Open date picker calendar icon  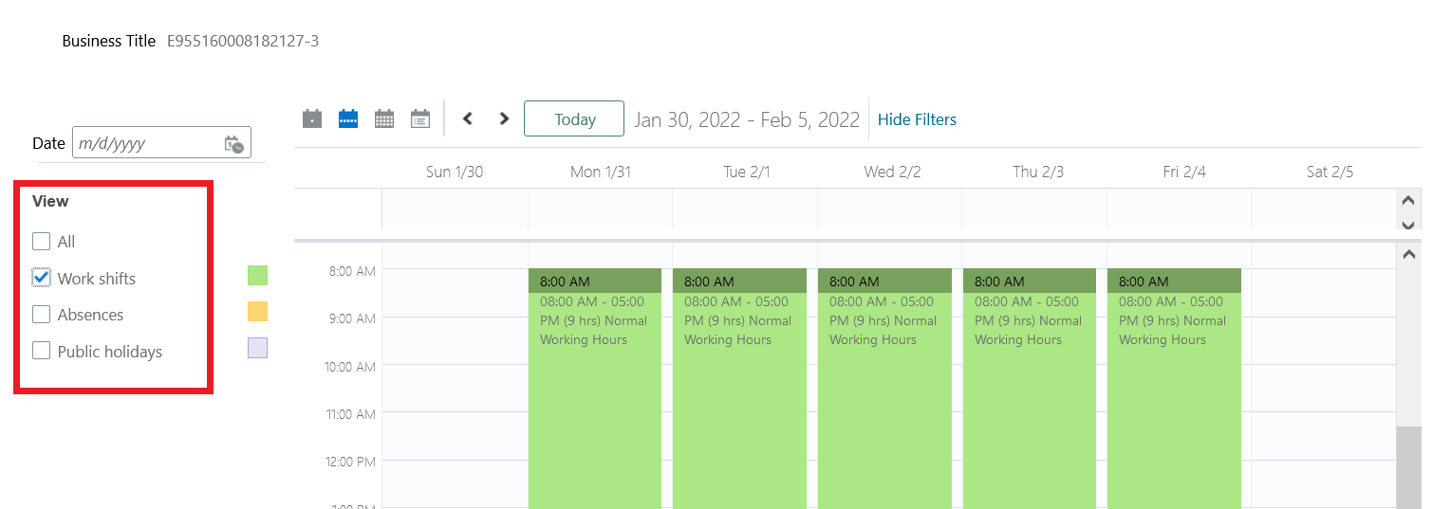[x=234, y=144]
